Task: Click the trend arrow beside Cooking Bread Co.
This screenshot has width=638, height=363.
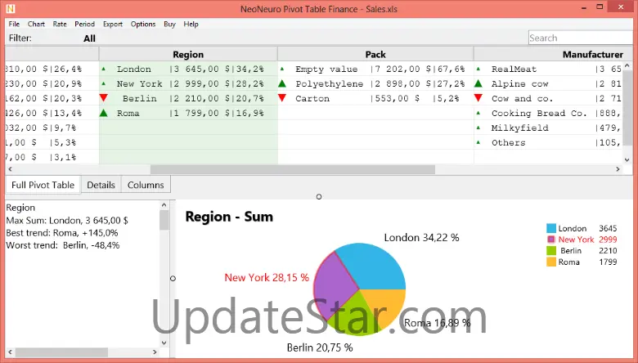Action: pyautogui.click(x=478, y=113)
